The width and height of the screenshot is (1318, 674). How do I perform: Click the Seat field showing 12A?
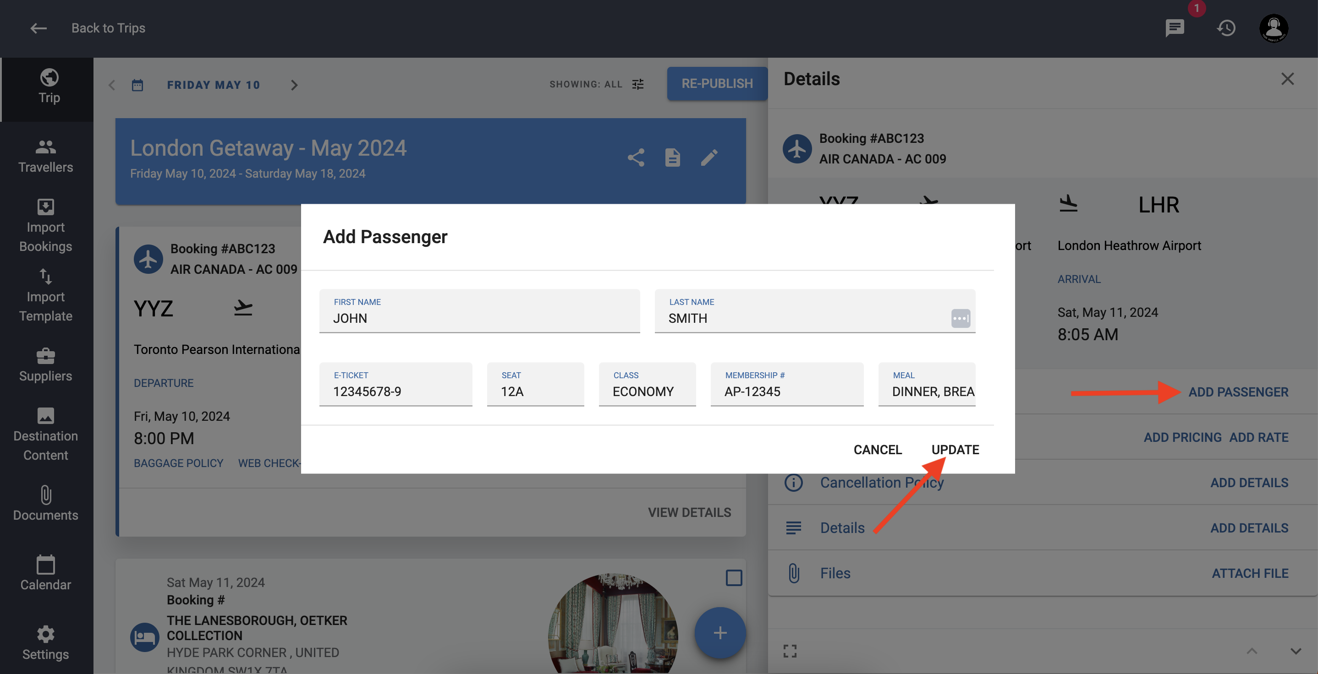[535, 384]
